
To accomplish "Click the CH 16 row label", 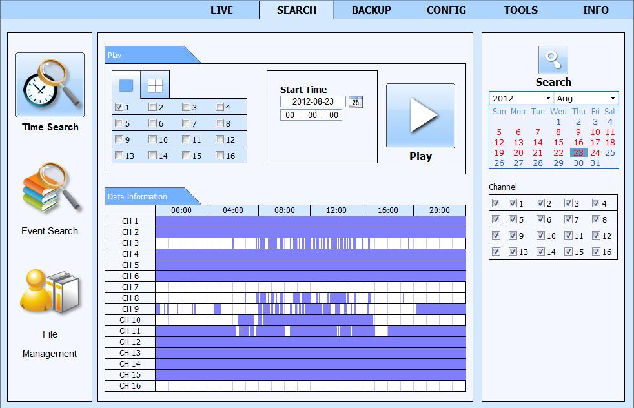I will [x=130, y=386].
